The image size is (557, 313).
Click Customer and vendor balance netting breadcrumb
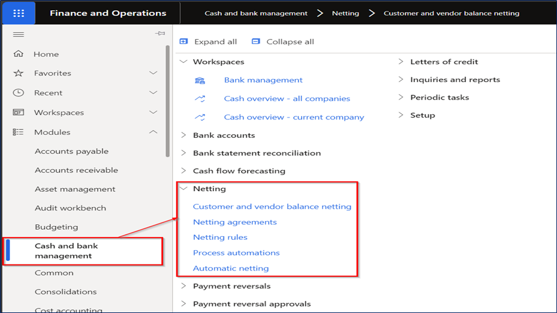[451, 14]
